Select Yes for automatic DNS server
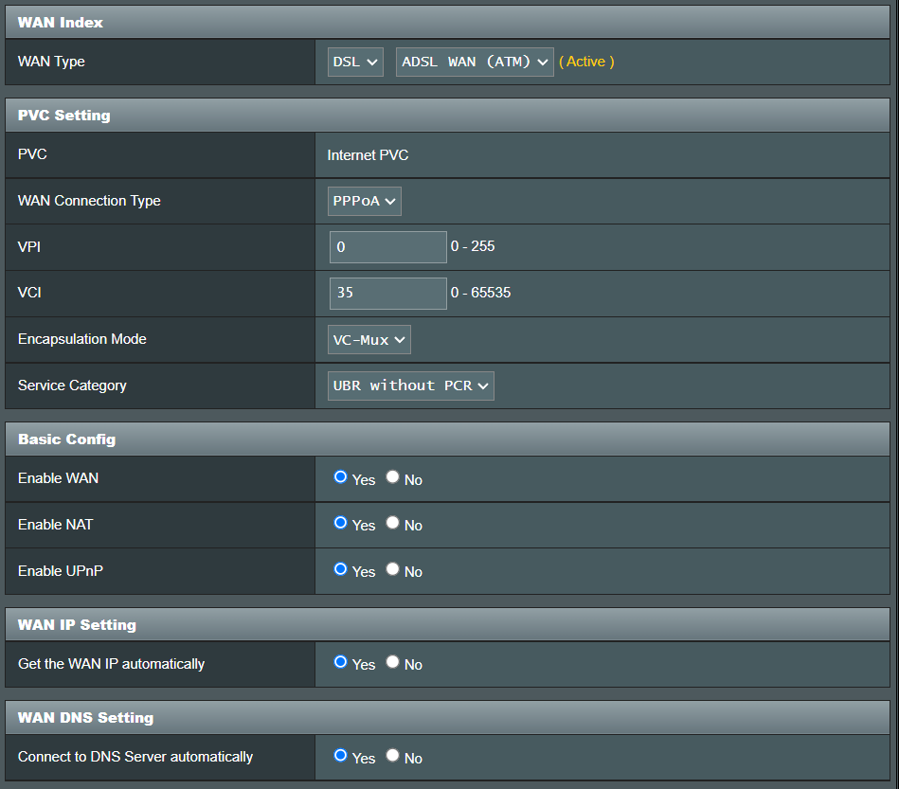The height and width of the screenshot is (789, 899). tap(341, 756)
